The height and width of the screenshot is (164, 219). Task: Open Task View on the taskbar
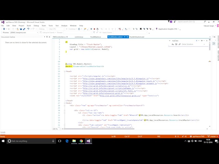[60, 141]
